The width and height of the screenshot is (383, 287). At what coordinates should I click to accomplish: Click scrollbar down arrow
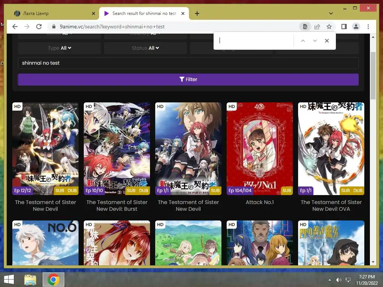pos(373,262)
